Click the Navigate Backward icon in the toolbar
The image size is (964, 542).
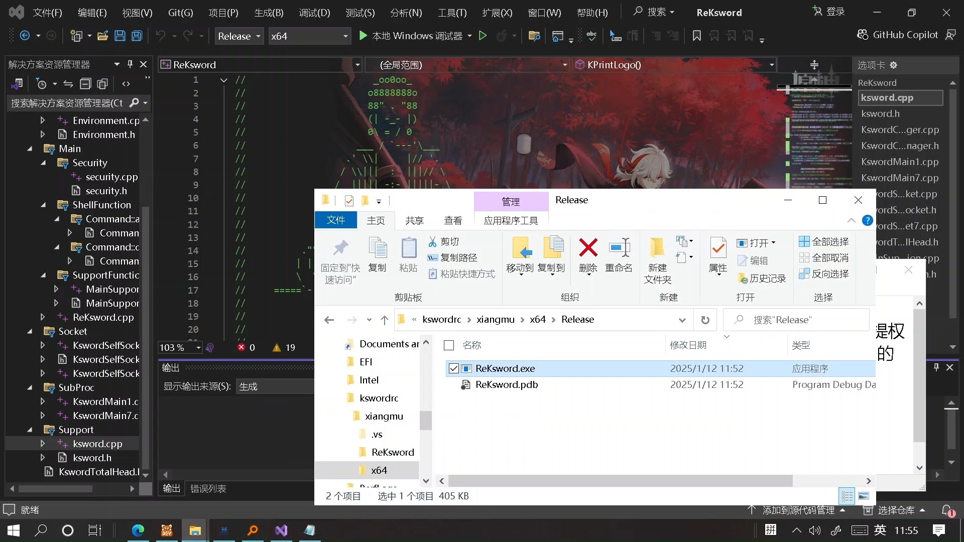24,36
